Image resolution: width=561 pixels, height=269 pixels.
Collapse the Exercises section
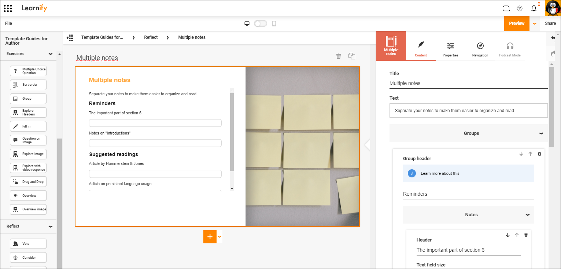(x=51, y=54)
